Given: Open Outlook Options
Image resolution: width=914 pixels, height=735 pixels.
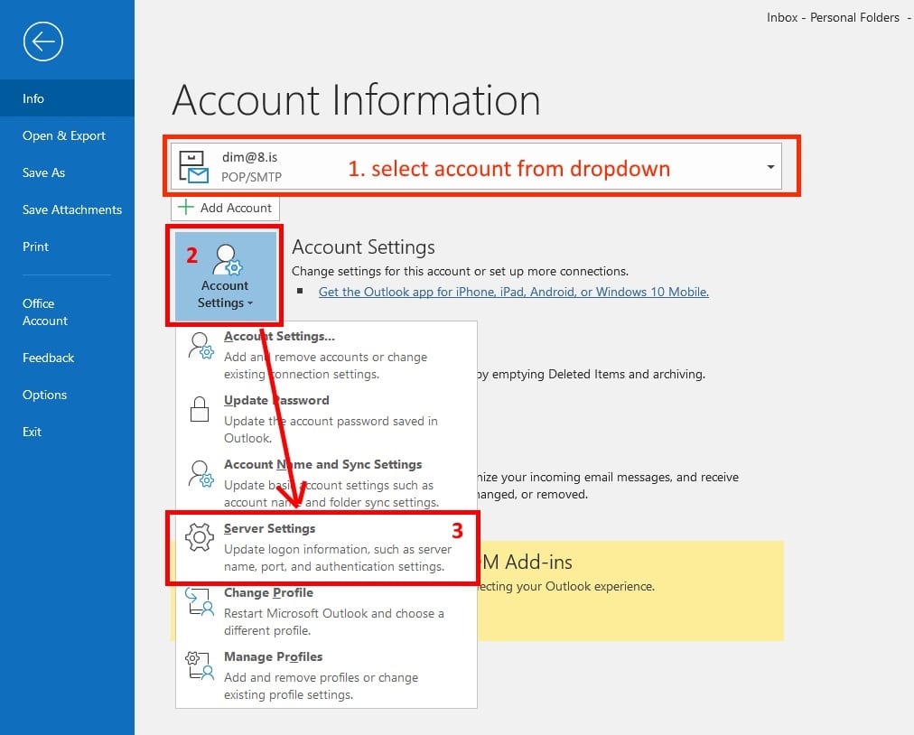Looking at the screenshot, I should (x=67, y=395).
